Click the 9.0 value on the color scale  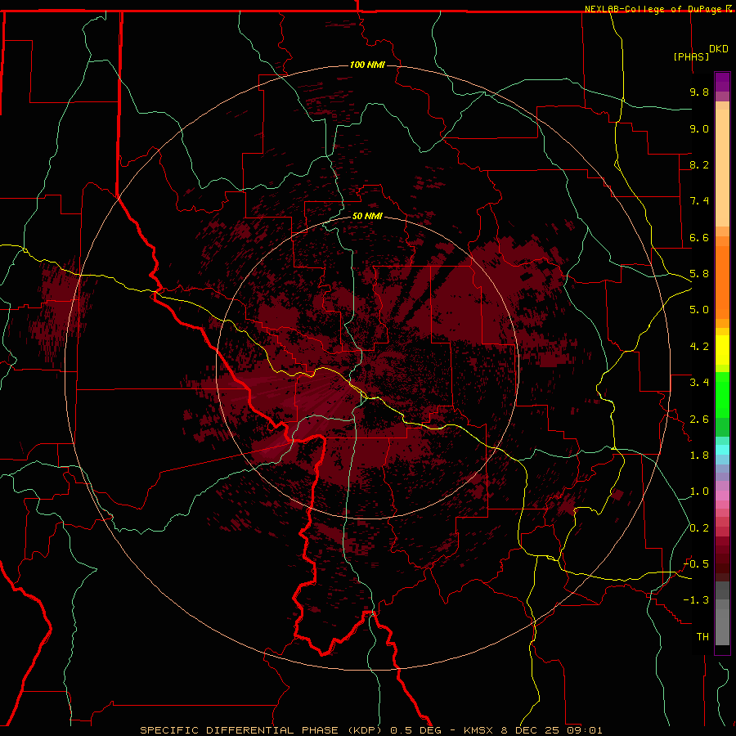(x=699, y=128)
